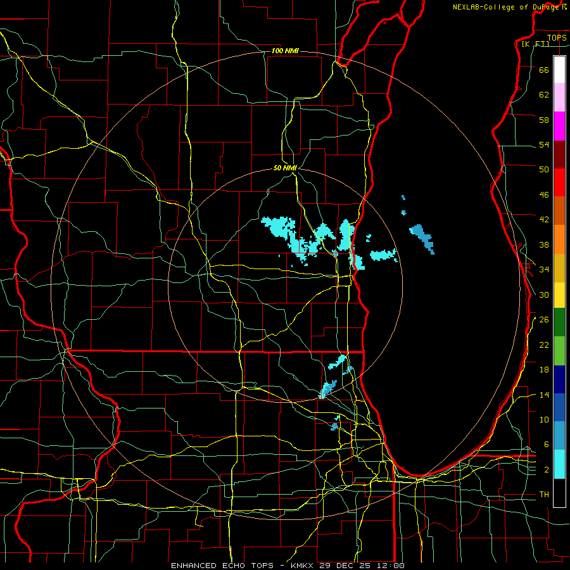Click the 46 scale value
Screen dimensions: 570x570
pyautogui.click(x=544, y=195)
